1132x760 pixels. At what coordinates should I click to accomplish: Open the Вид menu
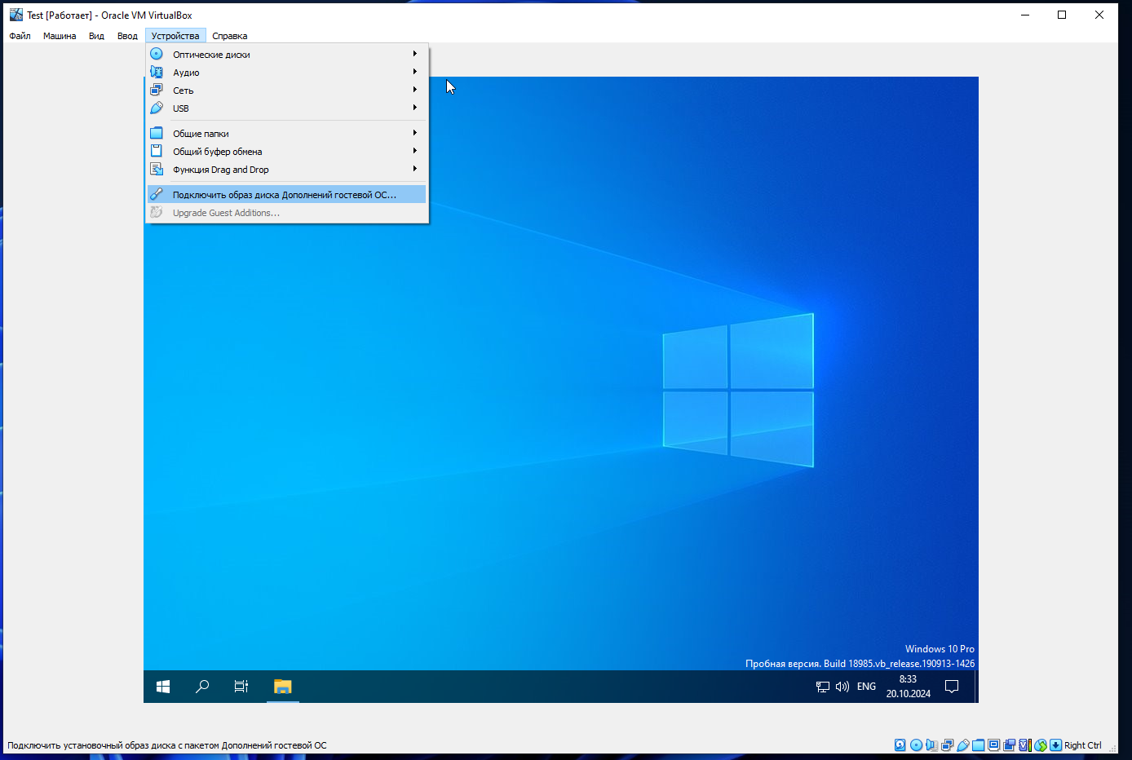pyautogui.click(x=96, y=36)
